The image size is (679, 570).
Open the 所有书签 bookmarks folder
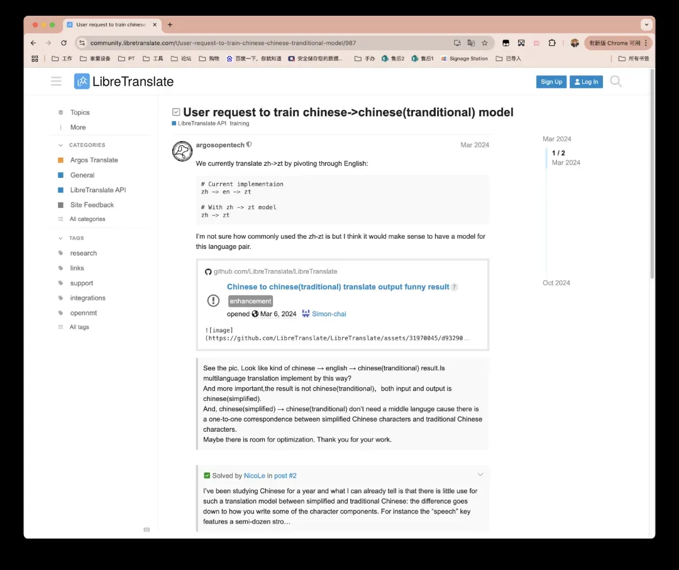point(634,58)
